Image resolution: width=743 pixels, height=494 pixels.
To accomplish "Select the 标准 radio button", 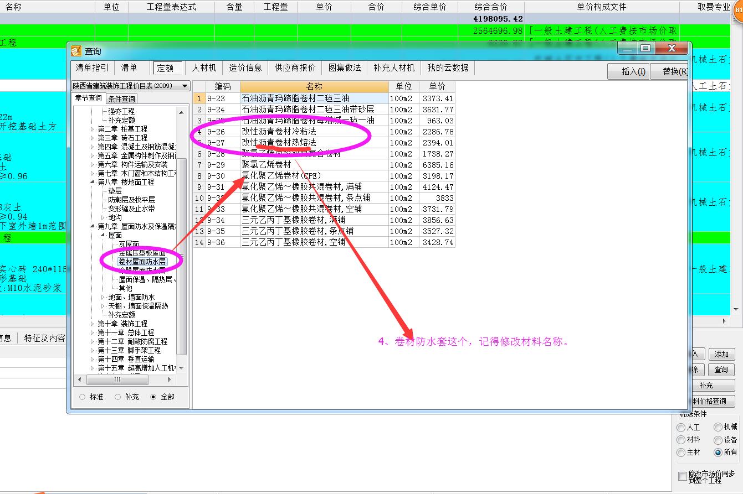I will (x=83, y=397).
